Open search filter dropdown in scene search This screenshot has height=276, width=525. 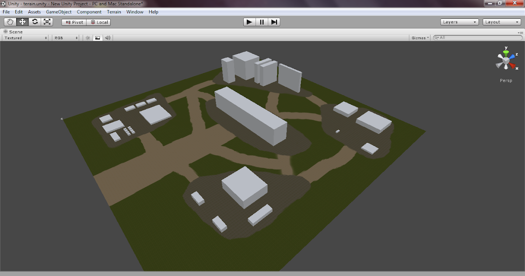[x=437, y=38]
